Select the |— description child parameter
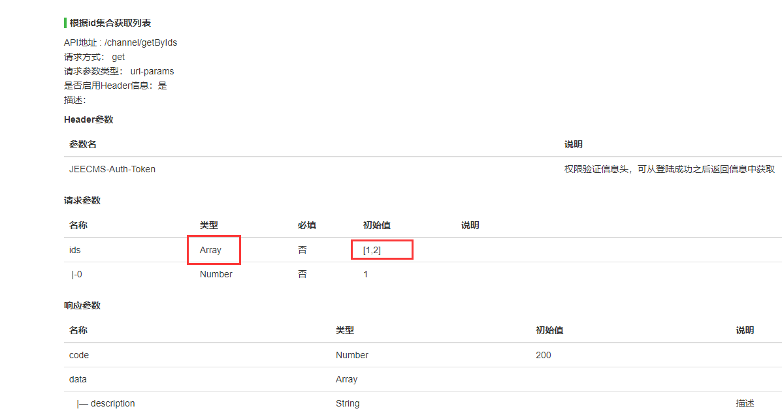This screenshot has height=415, width=782. pyautogui.click(x=106, y=403)
